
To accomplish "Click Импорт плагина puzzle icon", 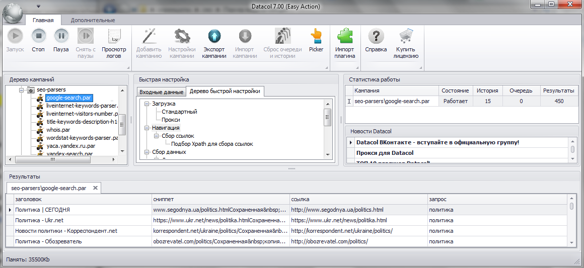I will point(344,36).
